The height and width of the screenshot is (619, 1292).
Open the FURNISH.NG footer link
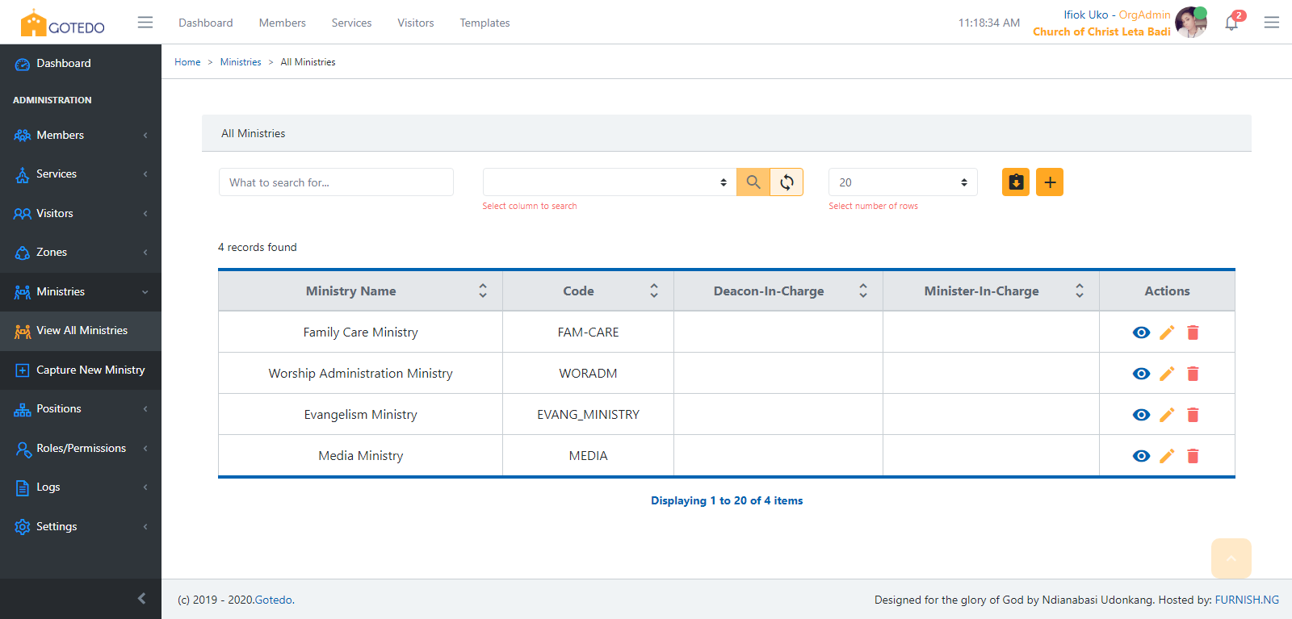1247,600
